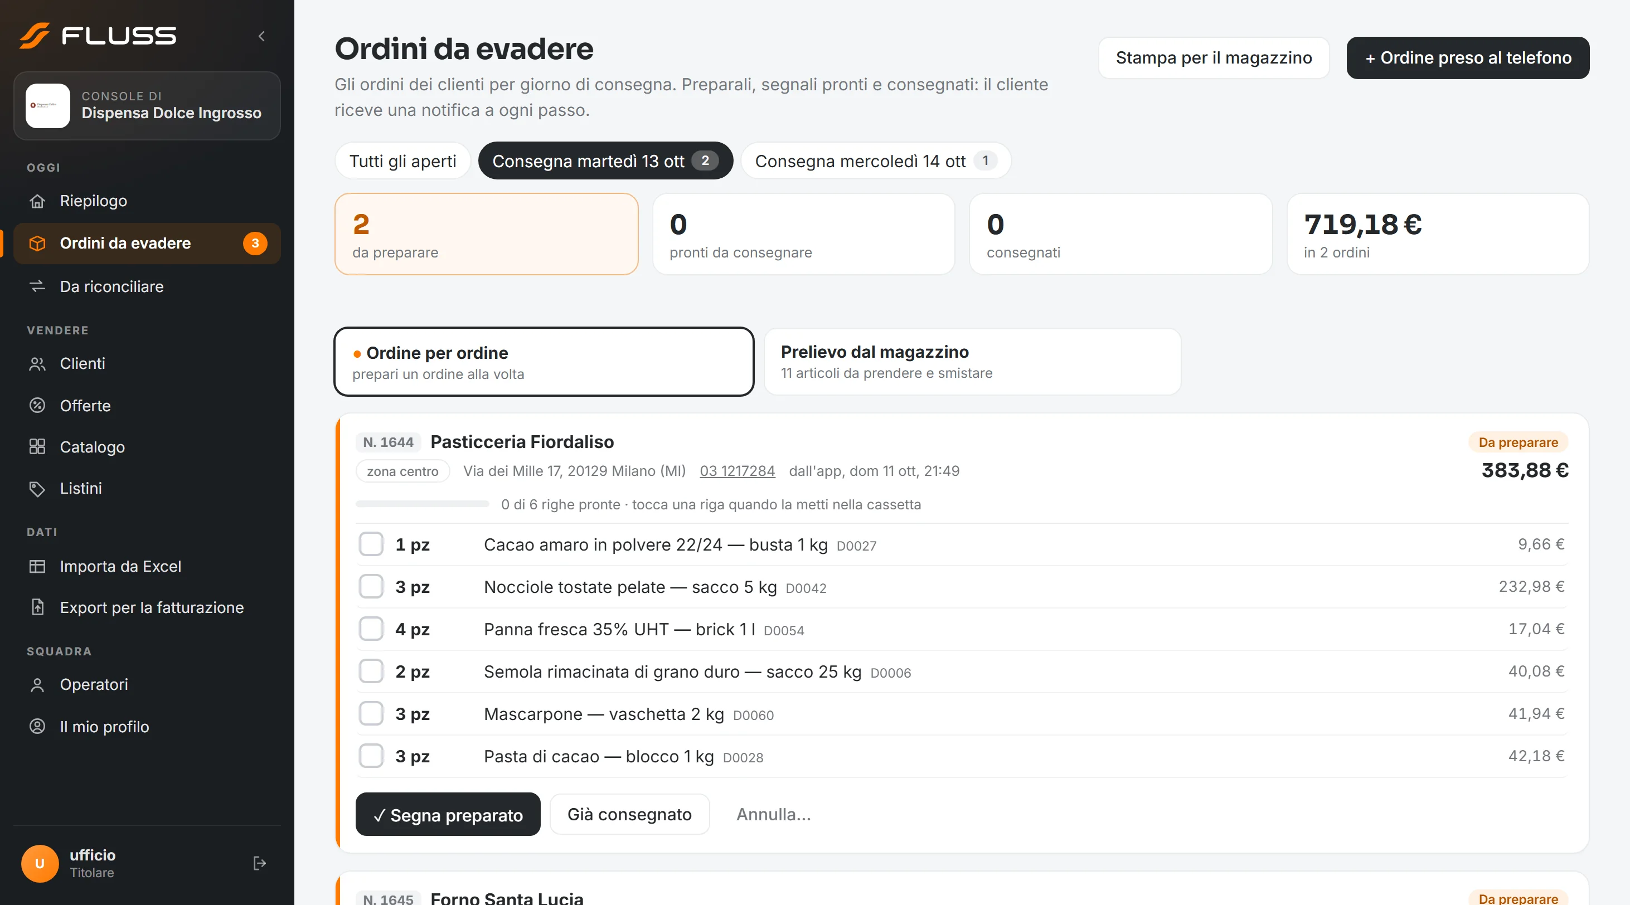Select the Catalogo grid icon

37,447
